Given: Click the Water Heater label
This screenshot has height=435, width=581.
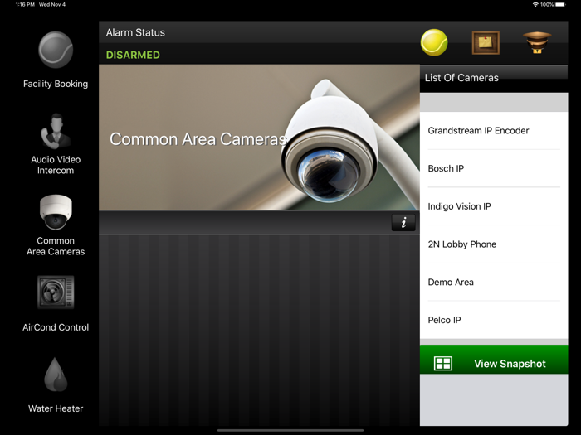Looking at the screenshot, I should click(56, 408).
